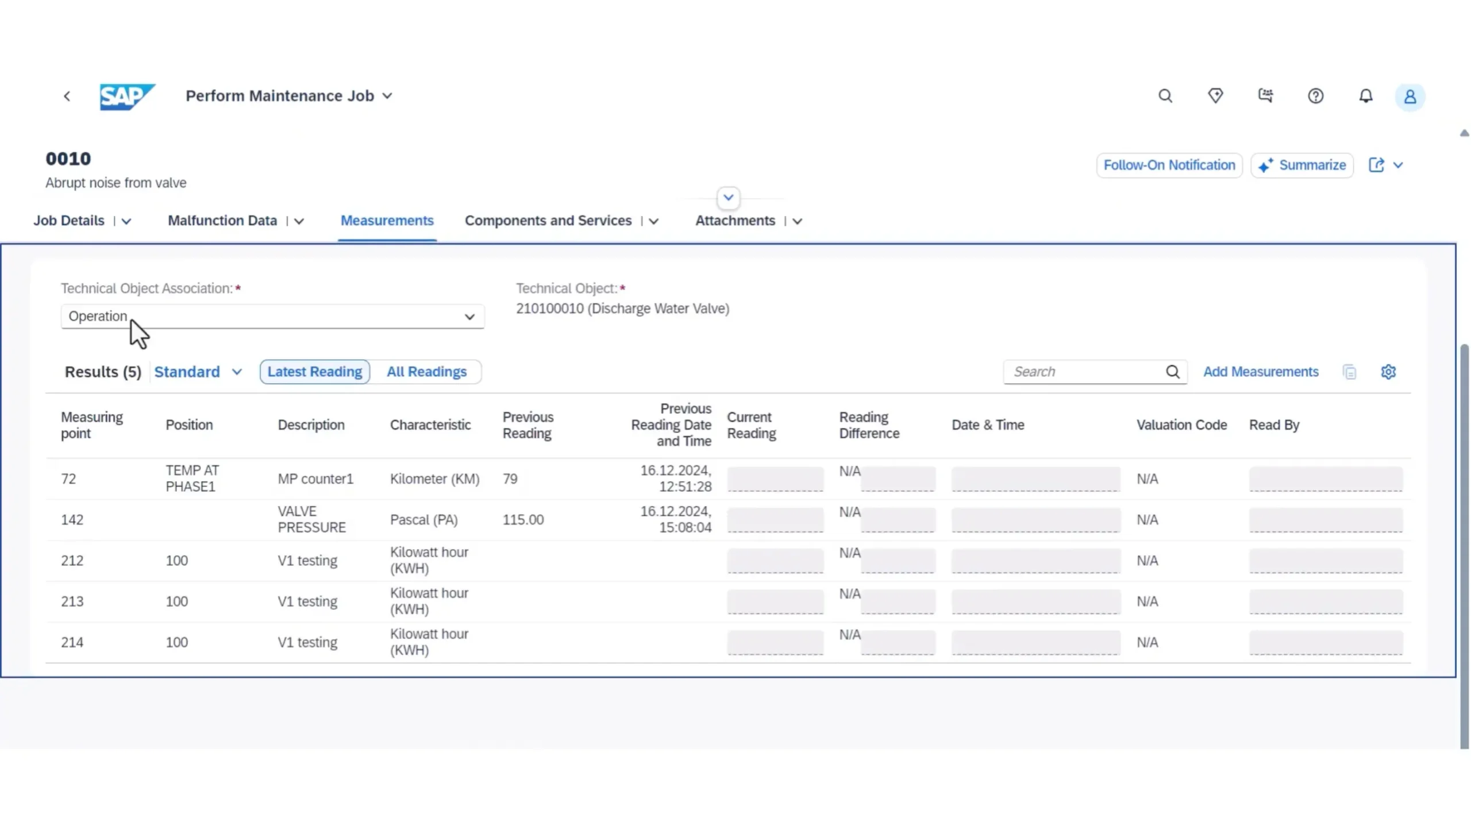Click the SAP logo

pos(127,96)
